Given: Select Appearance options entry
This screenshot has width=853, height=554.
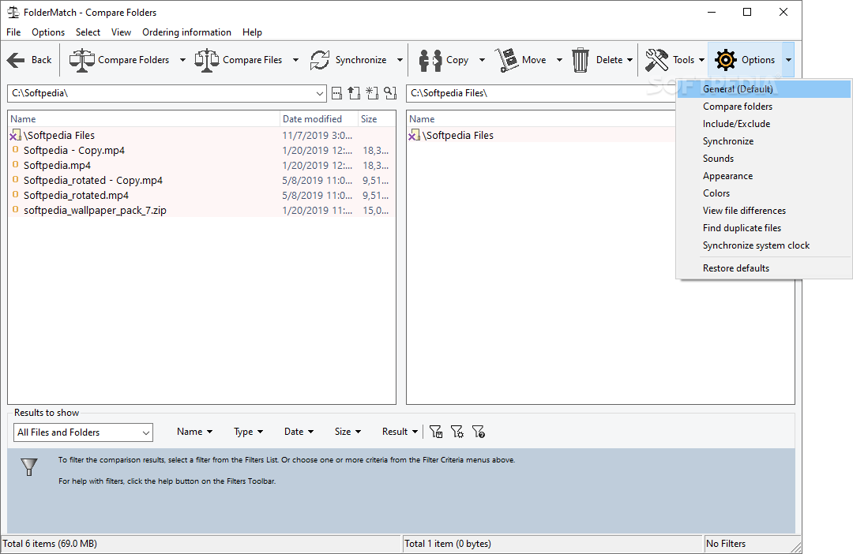Looking at the screenshot, I should (764, 176).
